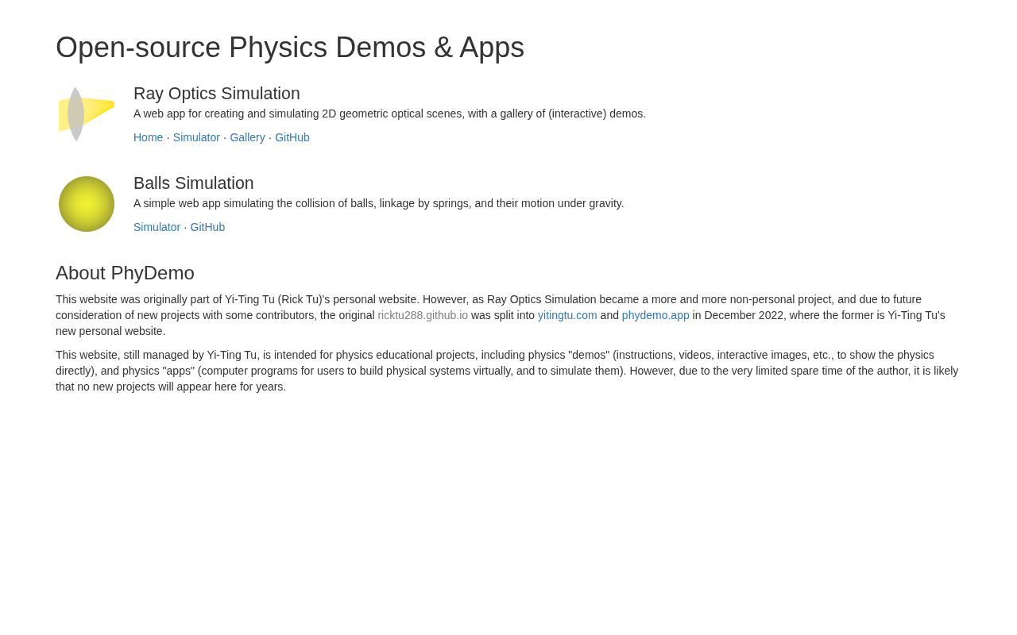Follow the yitingtu.com link
The image size is (1017, 635).
(x=567, y=315)
